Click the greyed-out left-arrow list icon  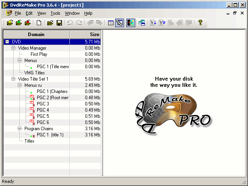180,23
